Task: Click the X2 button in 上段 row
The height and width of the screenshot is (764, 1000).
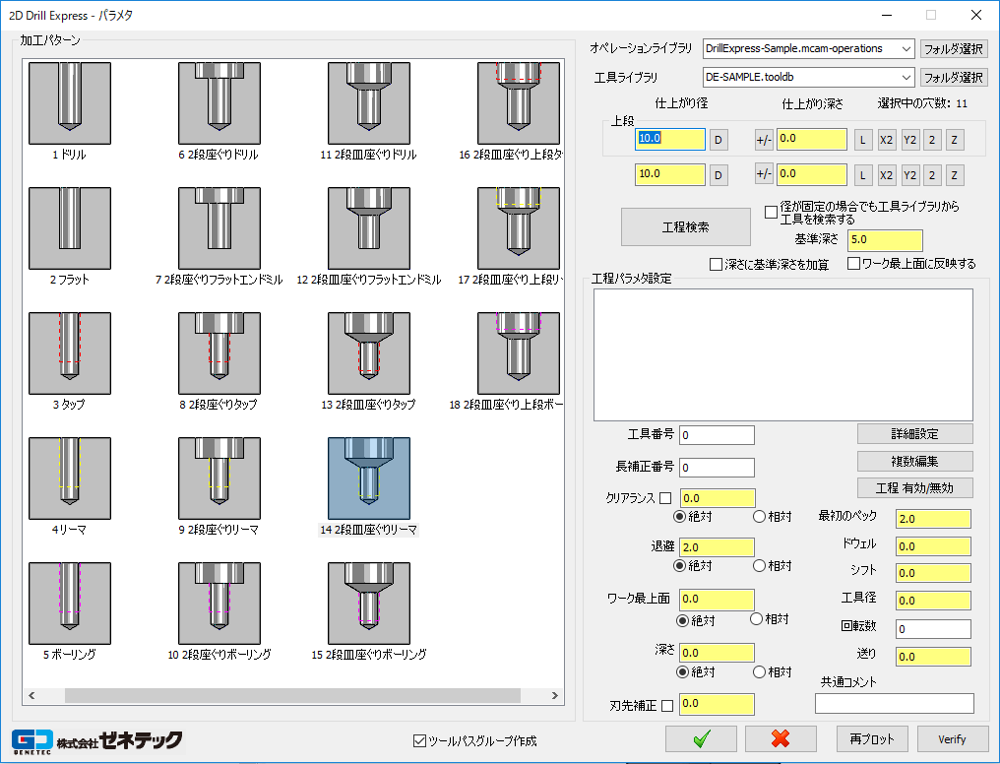Action: tap(886, 140)
